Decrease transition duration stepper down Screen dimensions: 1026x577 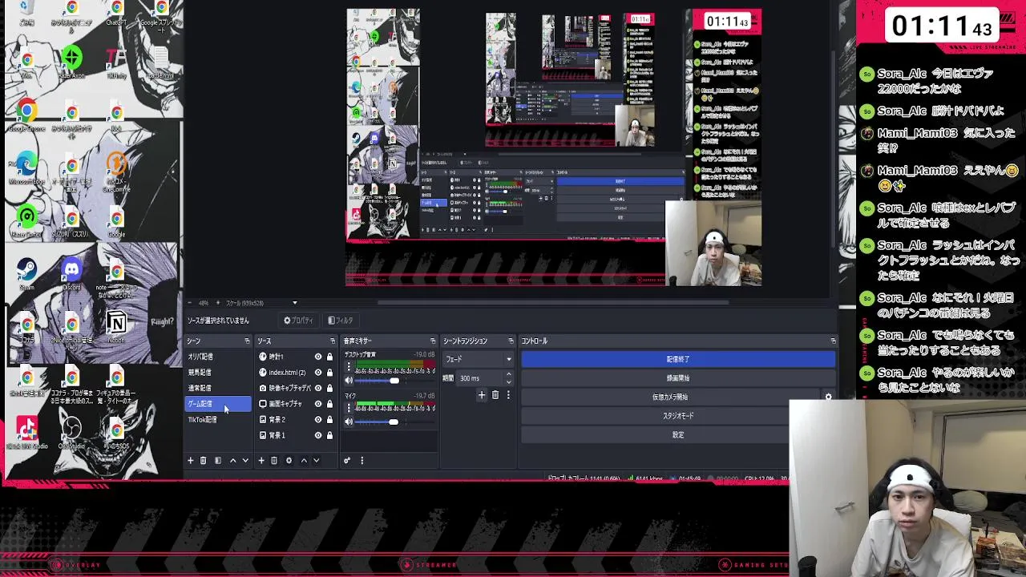pos(508,381)
